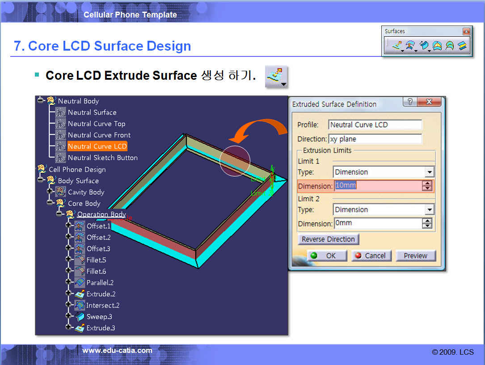Click the dialog help question mark button
Image resolution: width=485 pixels, height=365 pixels.
tap(410, 102)
